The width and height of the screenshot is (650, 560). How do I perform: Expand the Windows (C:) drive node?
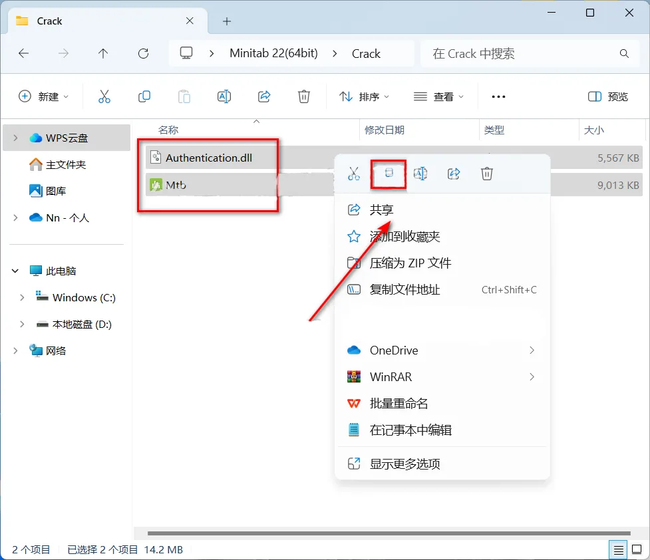tap(23, 297)
